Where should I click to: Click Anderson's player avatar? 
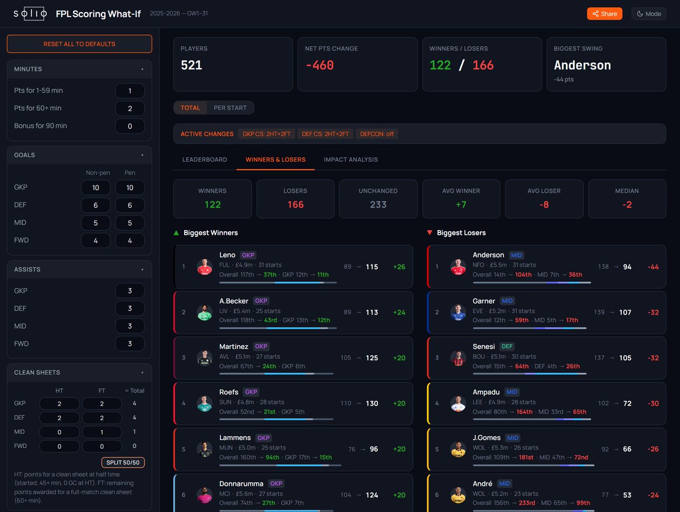click(458, 267)
